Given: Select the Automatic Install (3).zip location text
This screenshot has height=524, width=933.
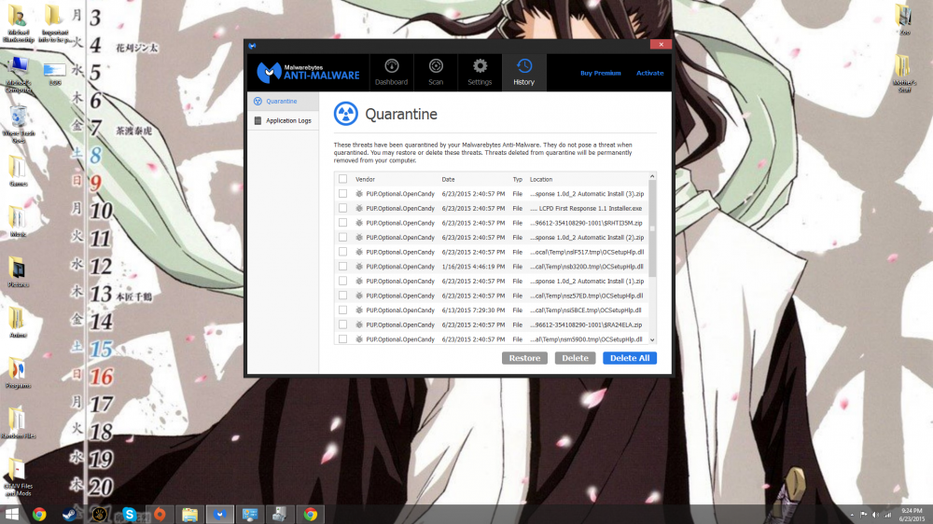Looking at the screenshot, I should [x=587, y=194].
